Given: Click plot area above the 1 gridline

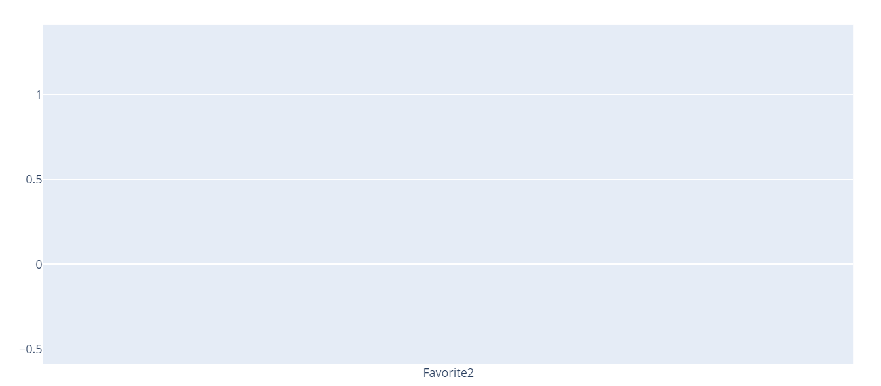Looking at the screenshot, I should click(x=448, y=60).
